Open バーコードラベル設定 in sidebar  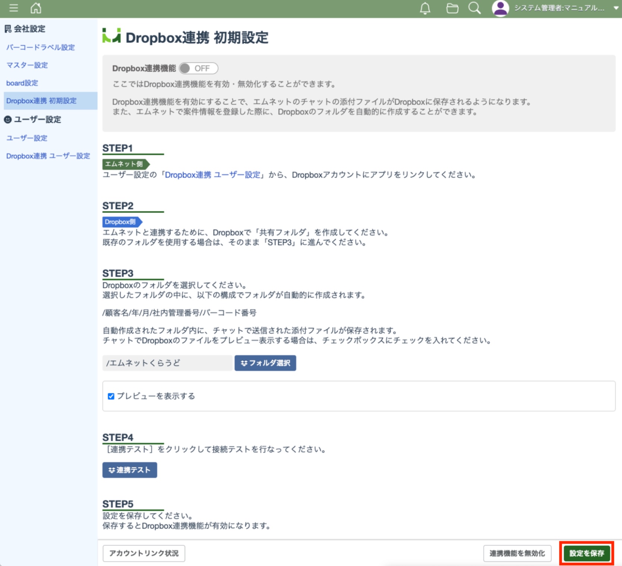[x=40, y=47]
